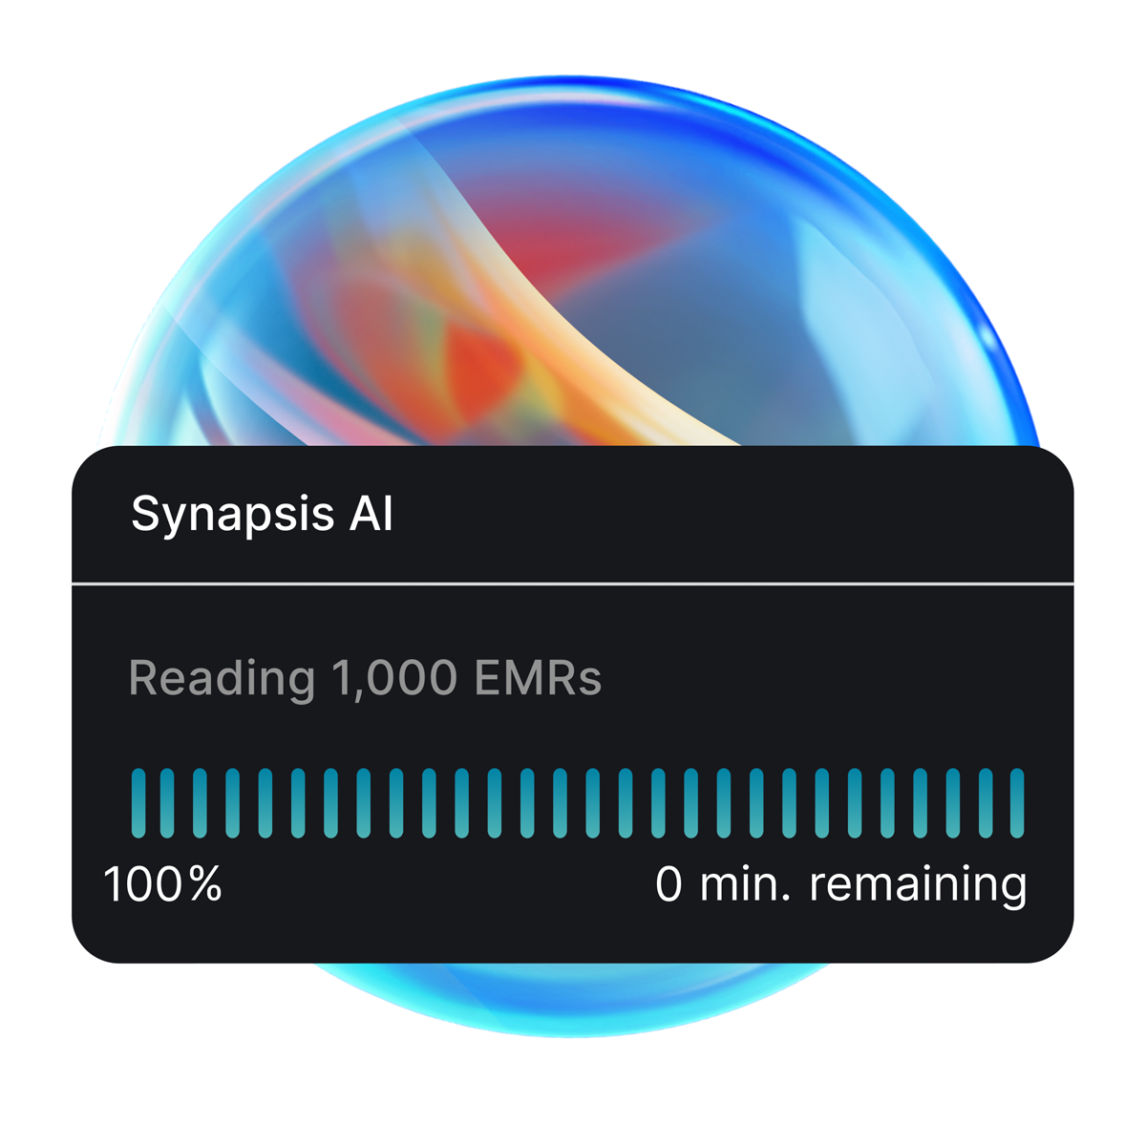
Task: Click the word Reading in the status line
Action: click(222, 678)
